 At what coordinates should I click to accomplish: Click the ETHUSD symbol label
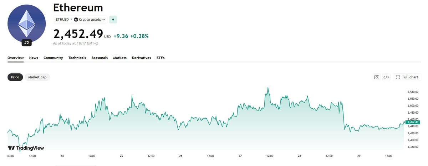(62, 20)
